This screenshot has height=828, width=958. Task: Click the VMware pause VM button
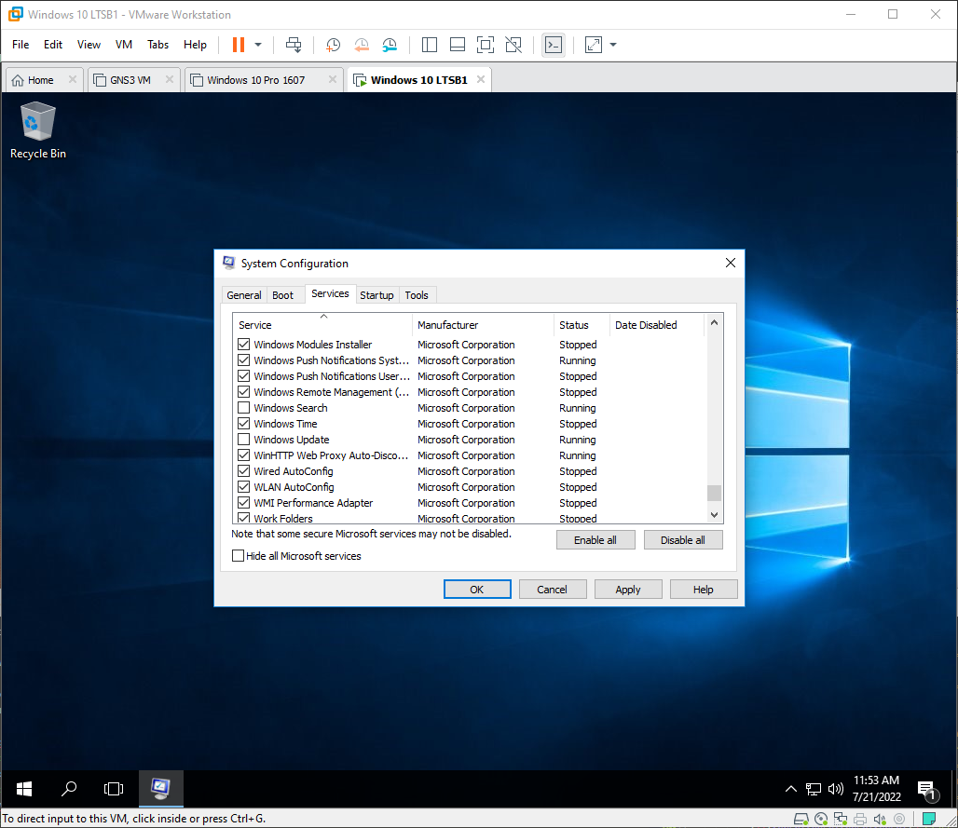239,45
